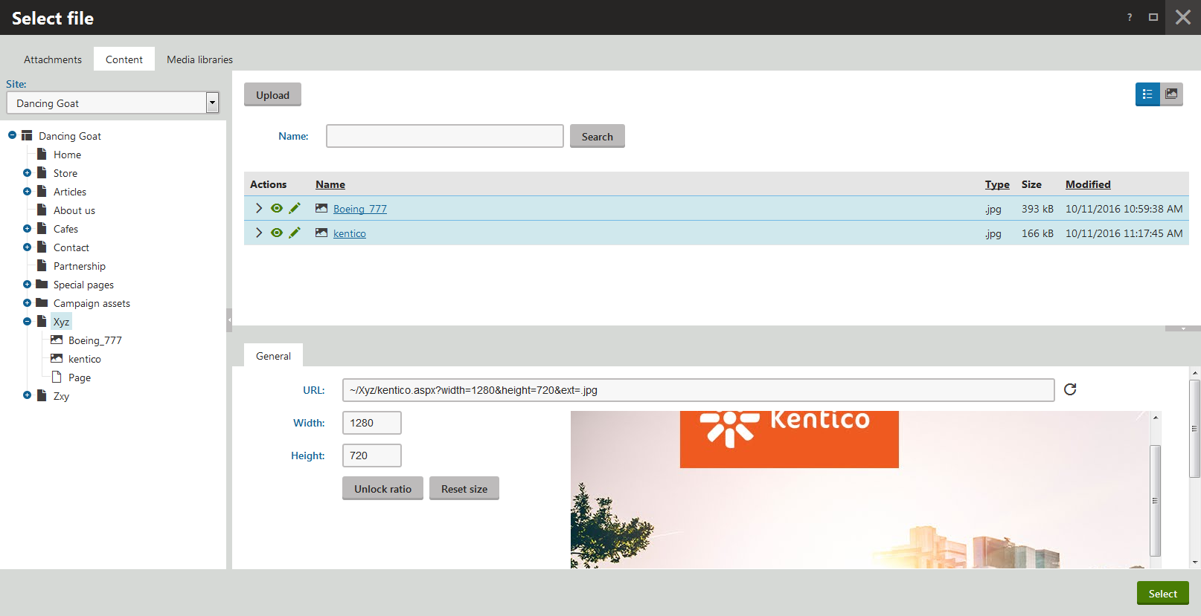Viewport: 1201px width, 616px height.
Task: Collapse the Dancing Goat root node
Action: 12,135
